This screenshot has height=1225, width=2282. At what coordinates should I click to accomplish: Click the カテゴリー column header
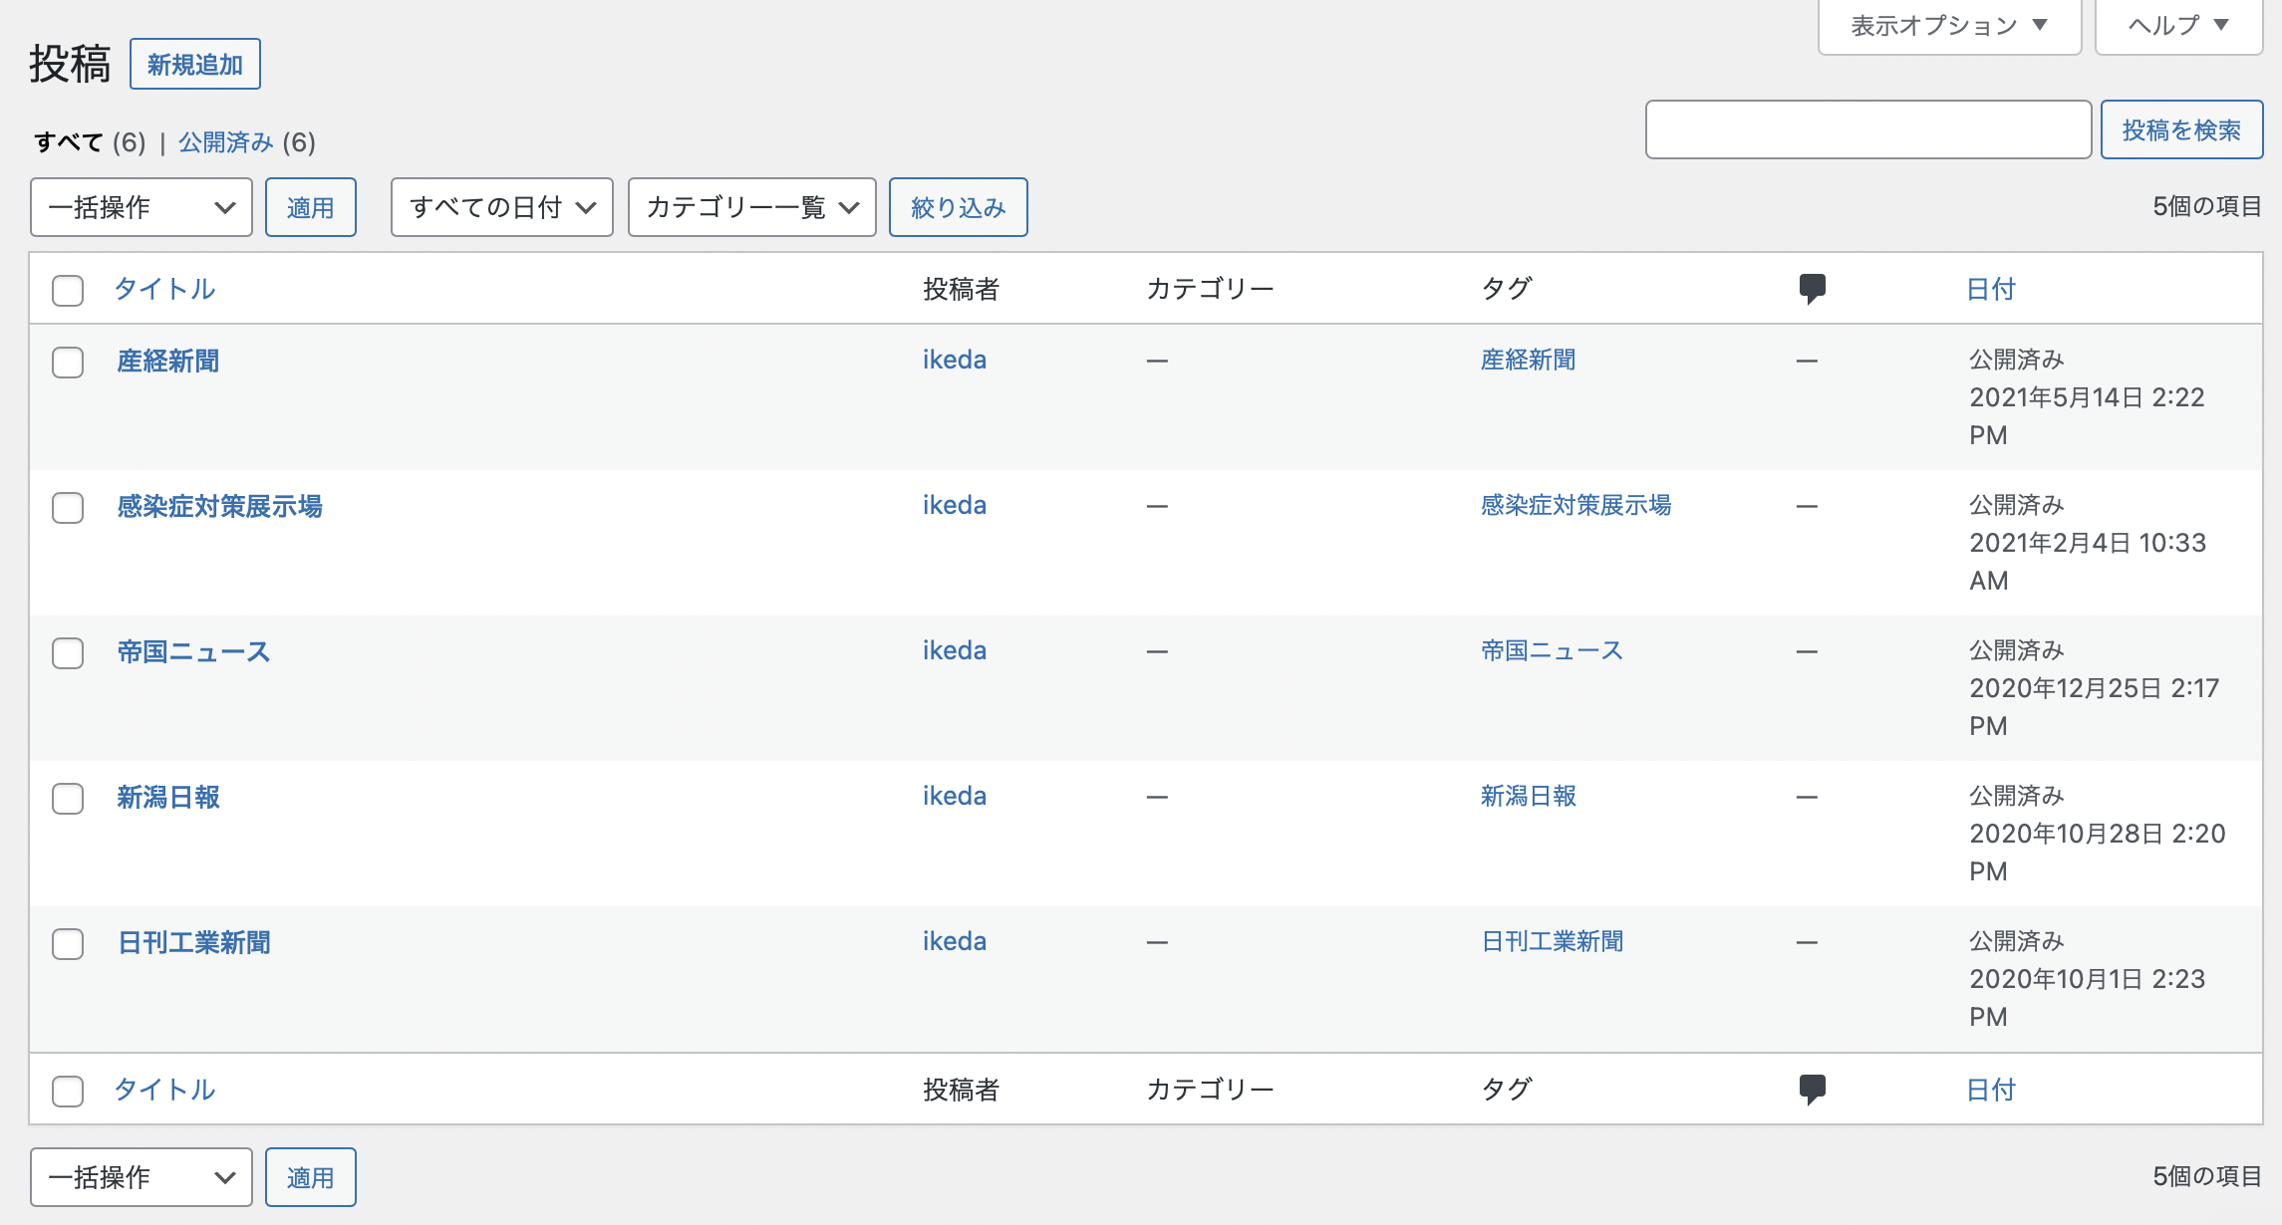1211,289
